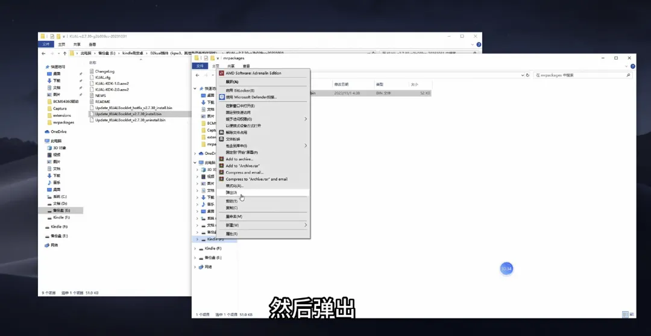Open 授予访问权限 submenu arrow

[x=306, y=119]
